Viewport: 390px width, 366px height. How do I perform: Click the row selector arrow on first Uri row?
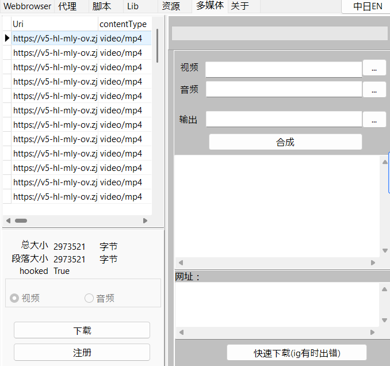(6, 39)
